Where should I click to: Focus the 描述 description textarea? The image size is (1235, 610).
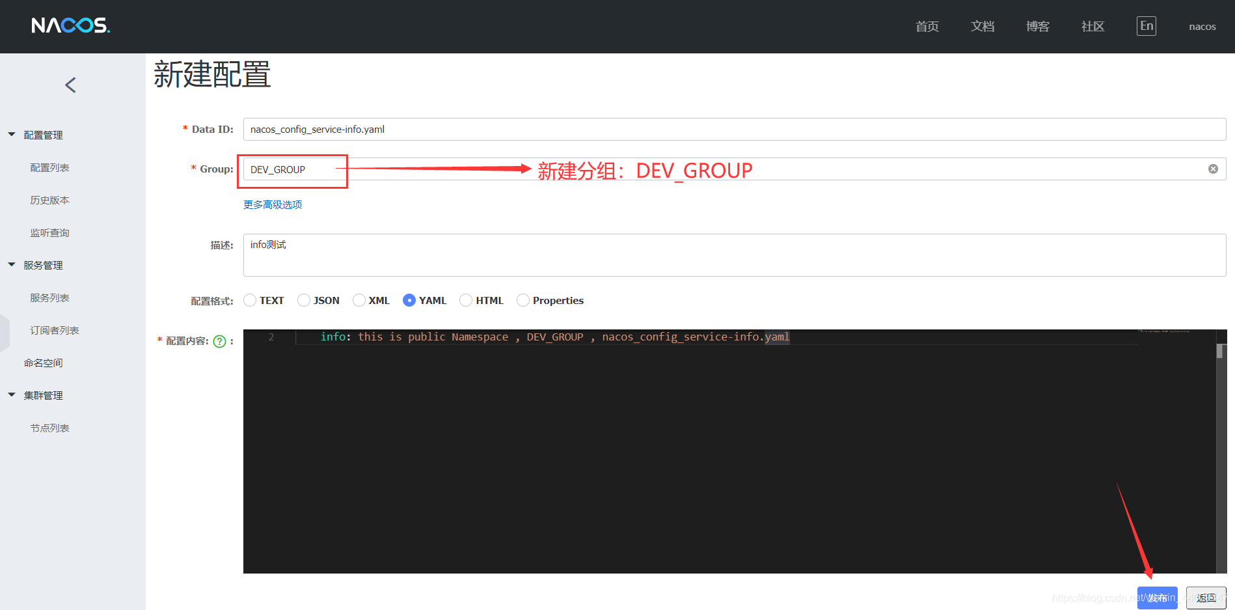point(735,255)
